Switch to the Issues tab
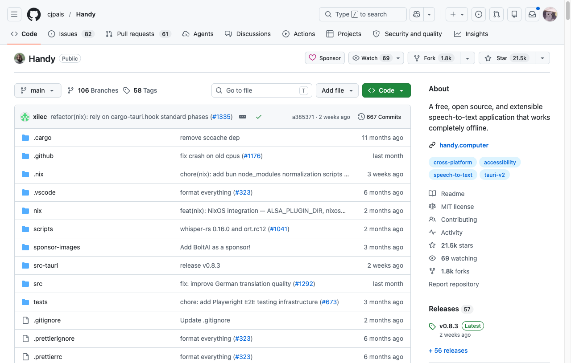This screenshot has width=571, height=363. tap(71, 34)
